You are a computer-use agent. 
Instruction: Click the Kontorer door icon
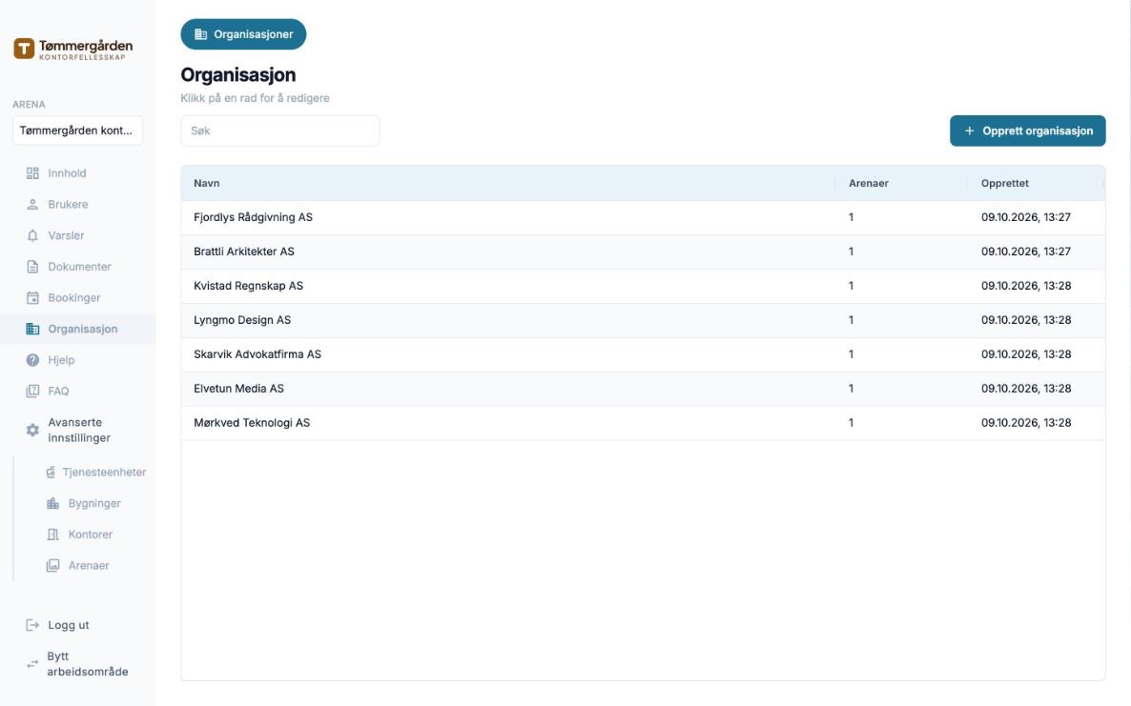52,535
